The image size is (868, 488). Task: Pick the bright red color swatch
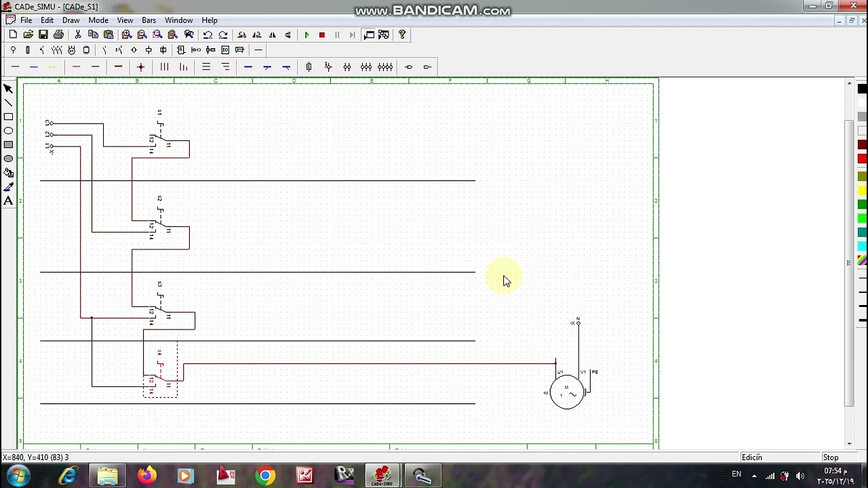point(862,159)
